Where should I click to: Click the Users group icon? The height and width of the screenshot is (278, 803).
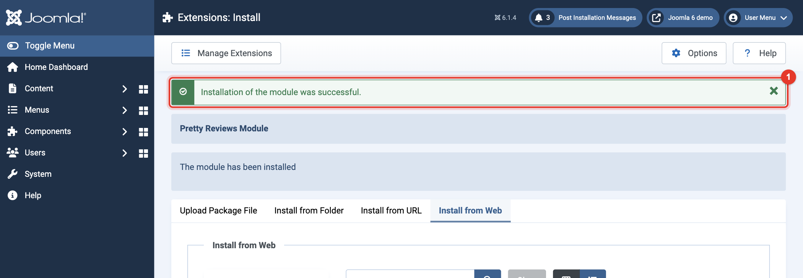[x=13, y=153]
